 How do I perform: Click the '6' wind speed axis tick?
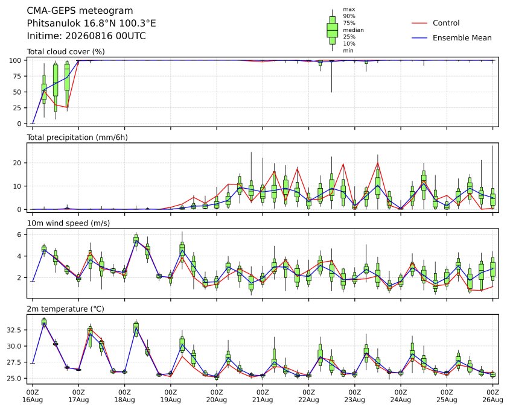(20, 235)
